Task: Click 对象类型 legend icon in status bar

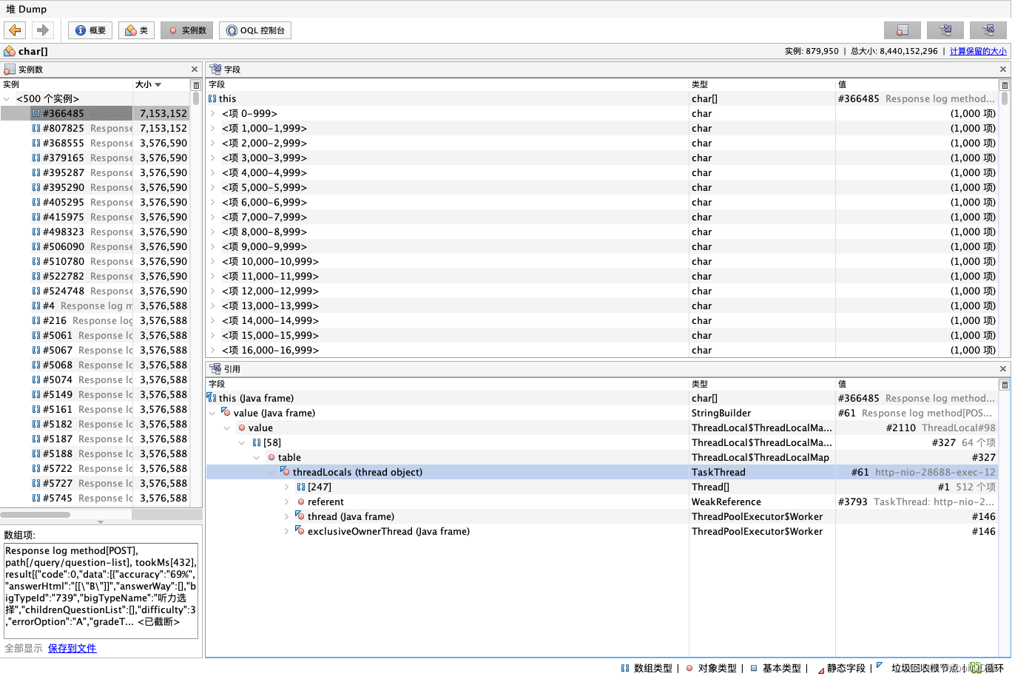Action: [x=689, y=668]
